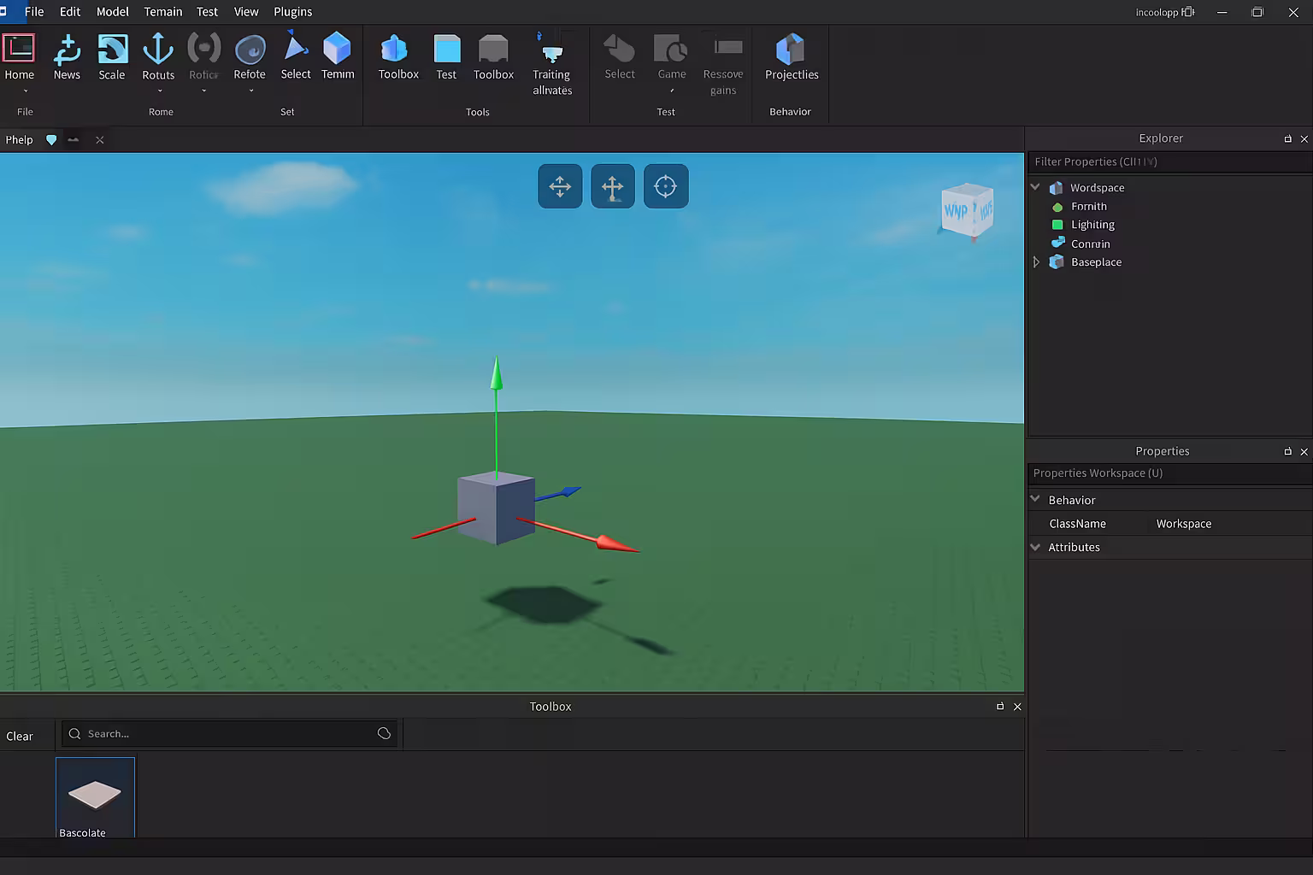Open the Refote dropdown arrow

(x=250, y=91)
